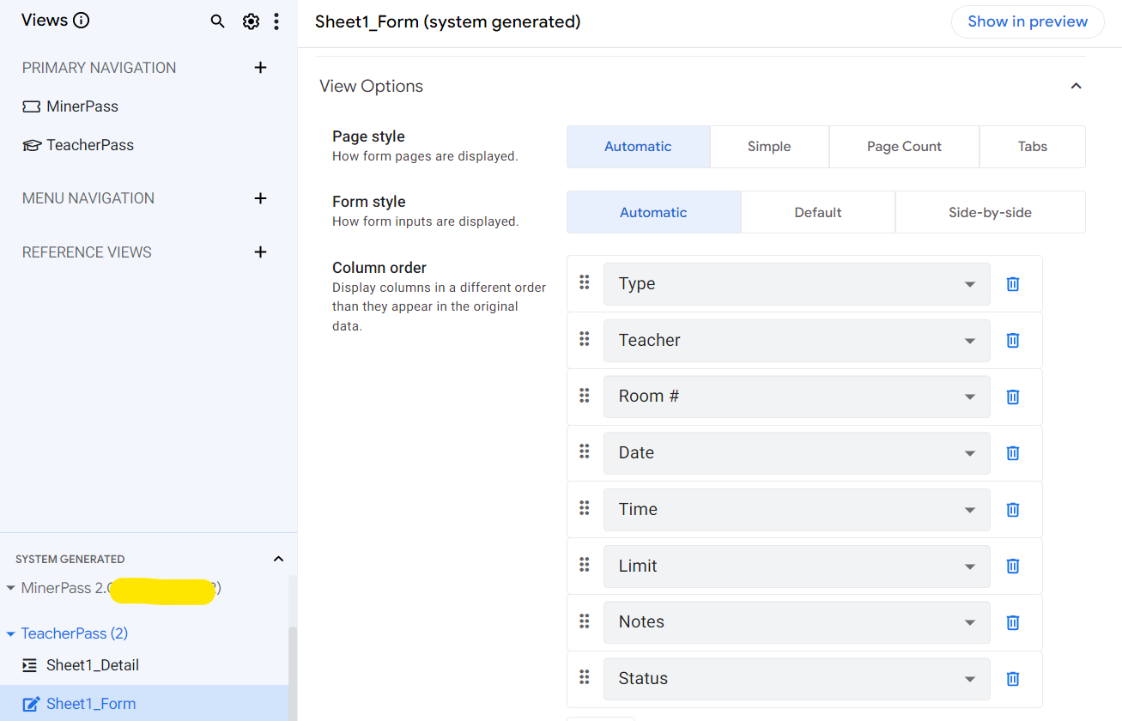Click the search icon in Views header
The height and width of the screenshot is (721, 1122).
(x=218, y=21)
